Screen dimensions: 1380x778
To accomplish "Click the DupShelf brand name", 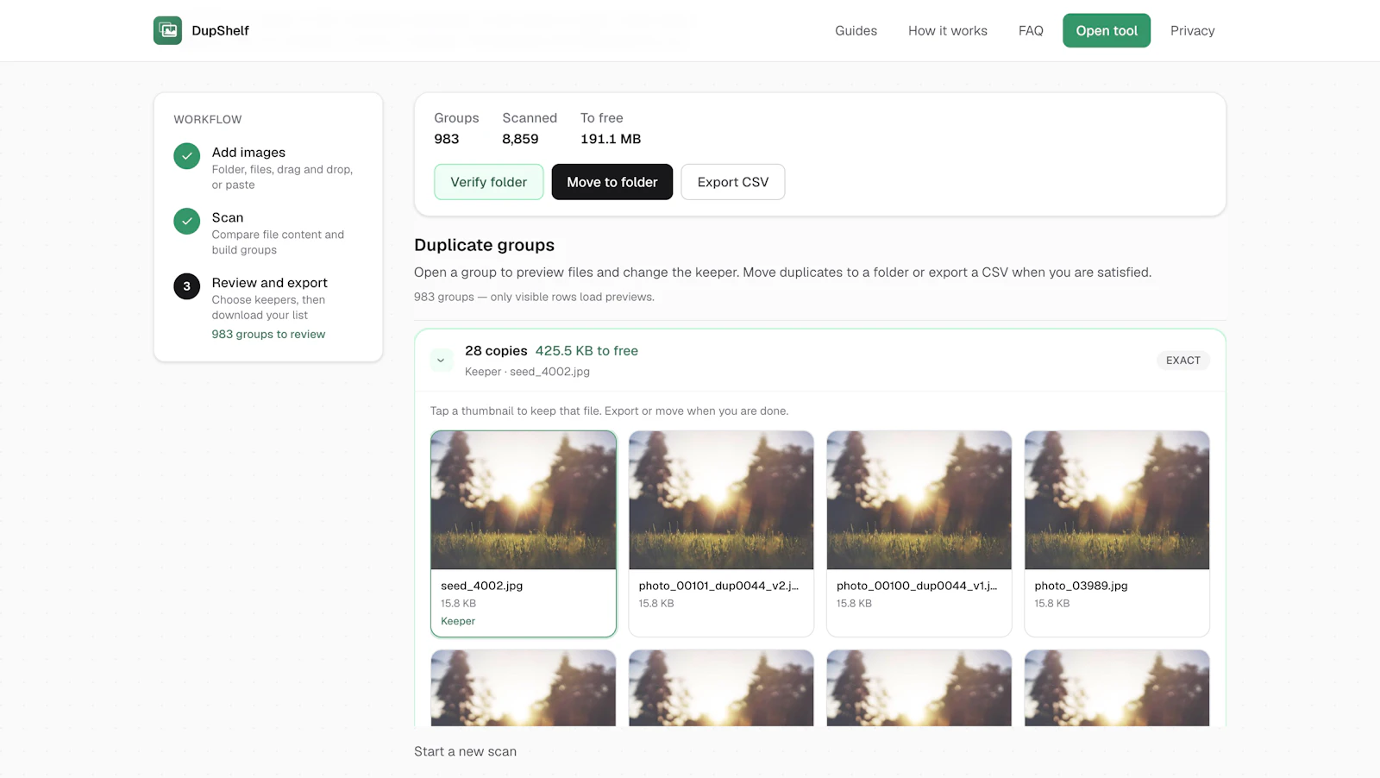I will pyautogui.click(x=220, y=31).
